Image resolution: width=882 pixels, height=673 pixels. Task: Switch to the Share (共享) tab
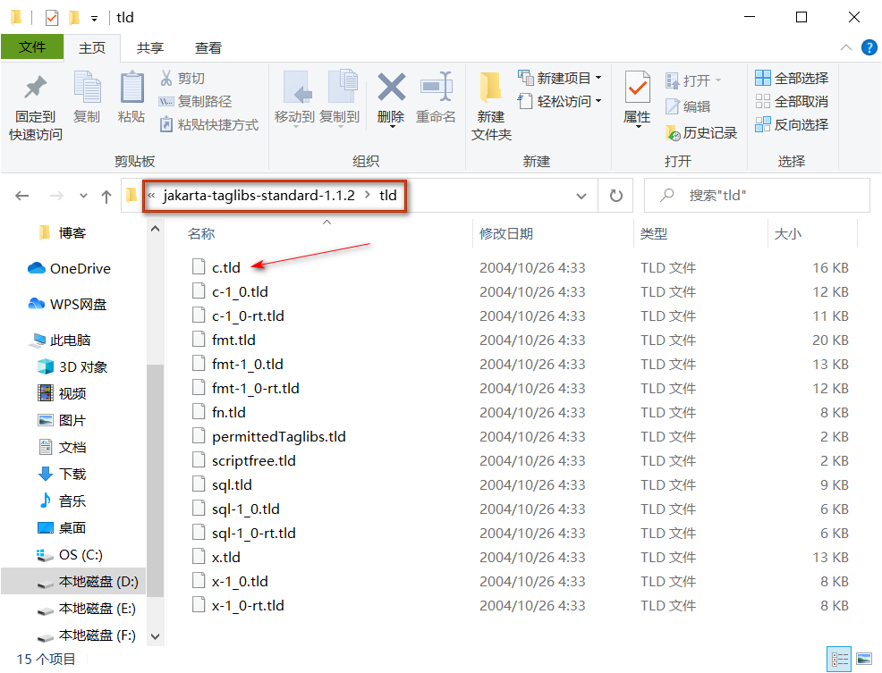(x=150, y=47)
